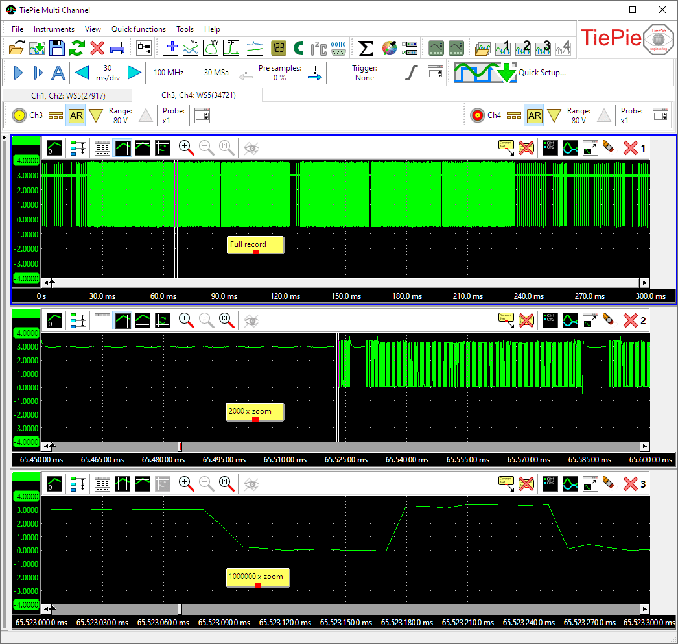Image resolution: width=678 pixels, height=644 pixels.
Task: Expand the Ch4 range selector
Action: click(555, 115)
